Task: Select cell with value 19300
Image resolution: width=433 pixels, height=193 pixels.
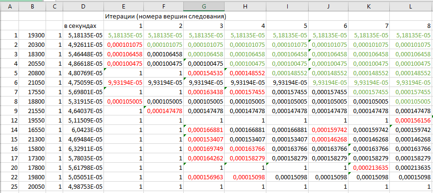Action: [33, 35]
